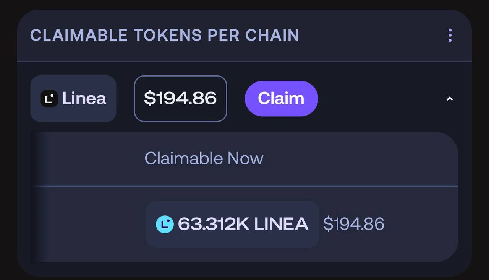Click the word CHAIN in the card title
Screen dimensions: 489x280
[272, 35]
